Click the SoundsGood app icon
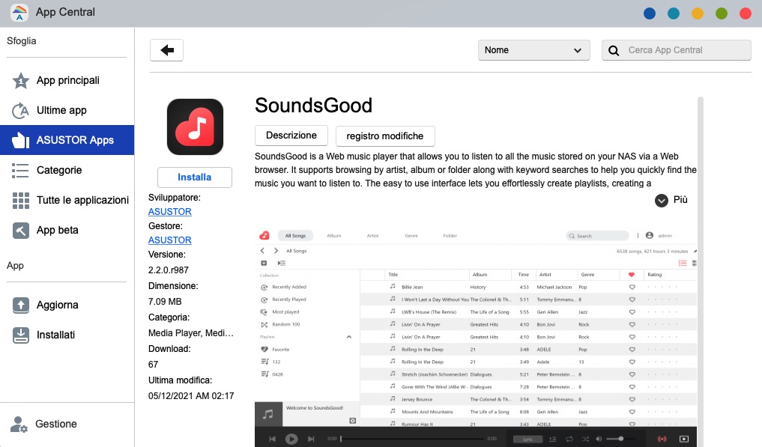The width and height of the screenshot is (762, 447). coord(195,127)
